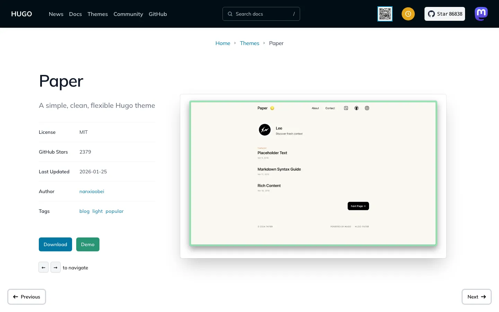
Task: Click the Paper breadcrumb text
Action: coord(276,43)
